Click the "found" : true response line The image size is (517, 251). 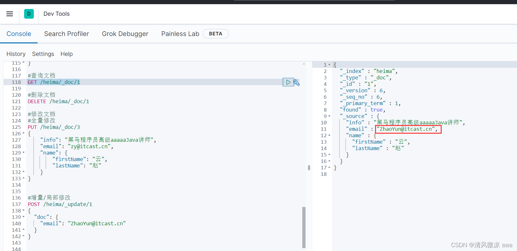pos(363,110)
